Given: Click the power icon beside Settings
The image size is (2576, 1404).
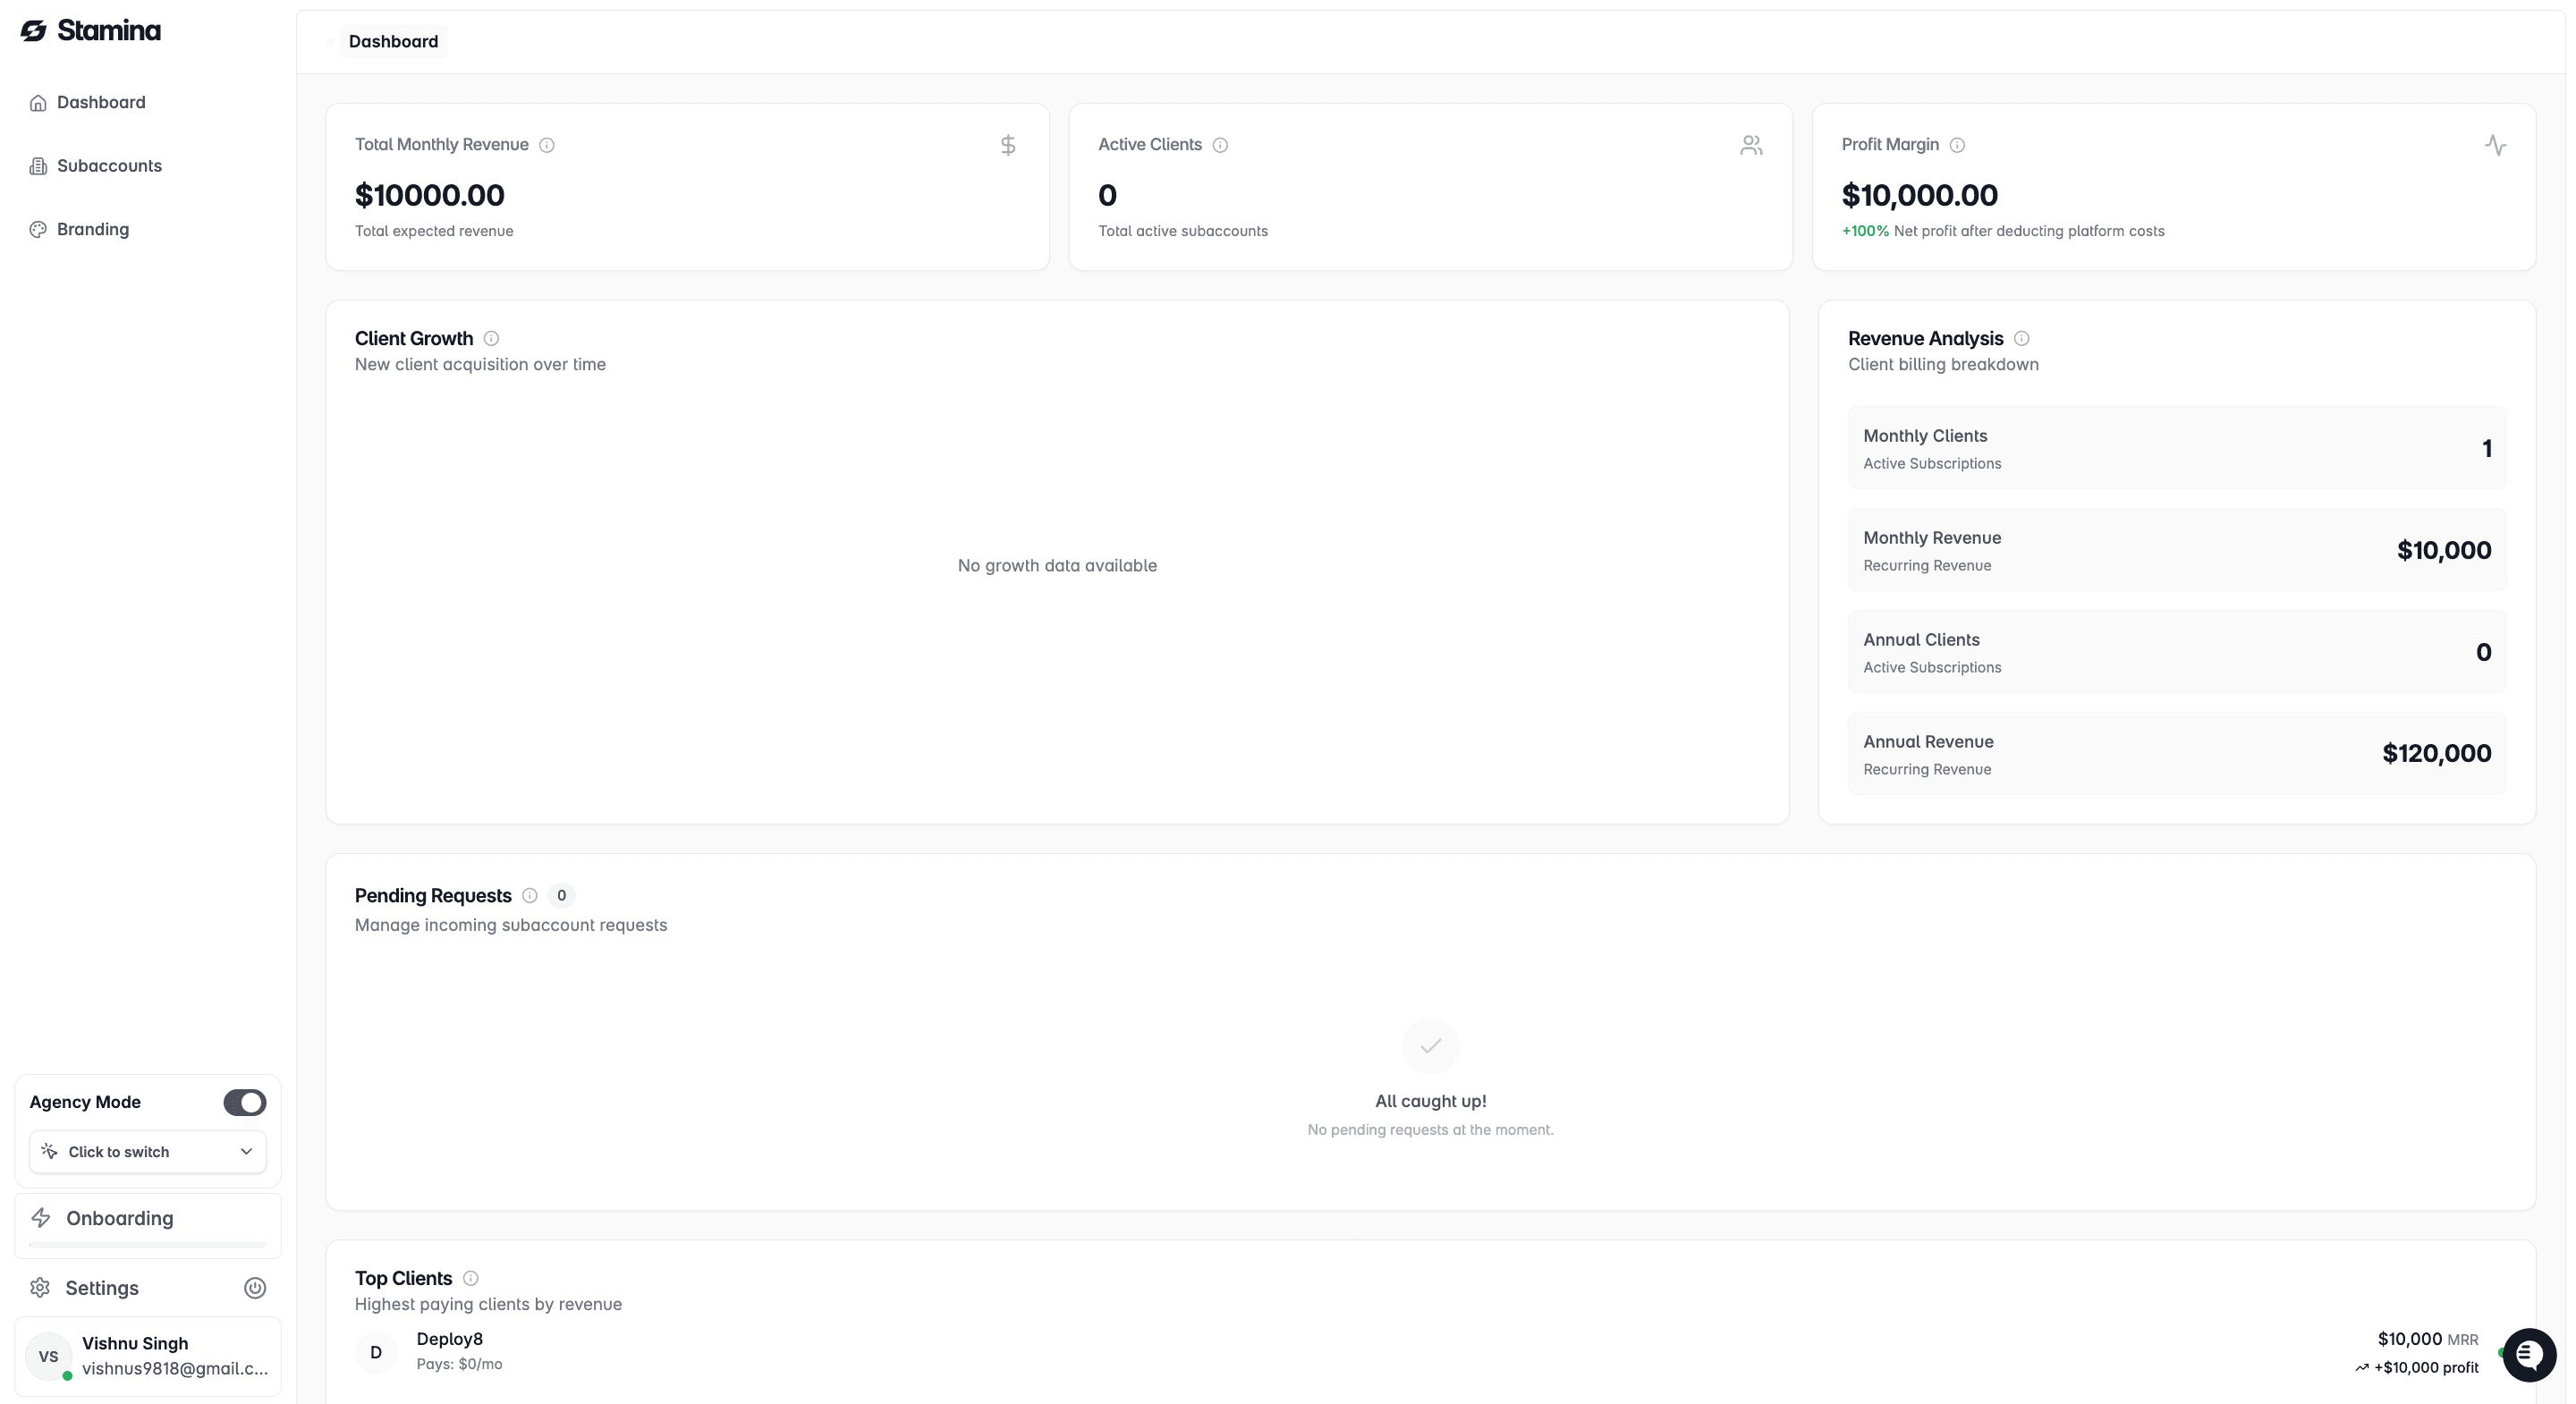Looking at the screenshot, I should (255, 1288).
